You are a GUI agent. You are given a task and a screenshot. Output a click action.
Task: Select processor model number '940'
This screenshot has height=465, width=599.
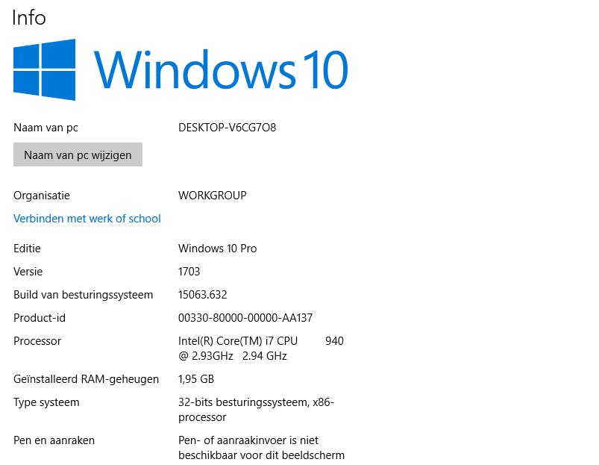(x=334, y=341)
